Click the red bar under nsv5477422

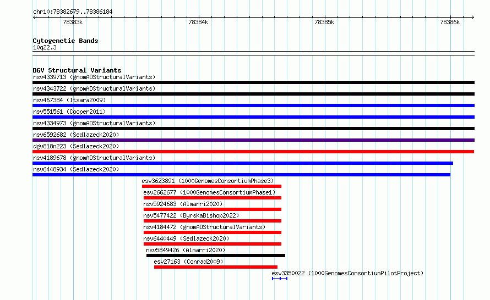click(x=213, y=221)
